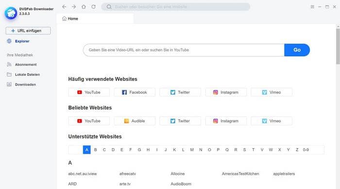Open Lokale Dateien in the sidebar
340x189 pixels.
tap(27, 75)
